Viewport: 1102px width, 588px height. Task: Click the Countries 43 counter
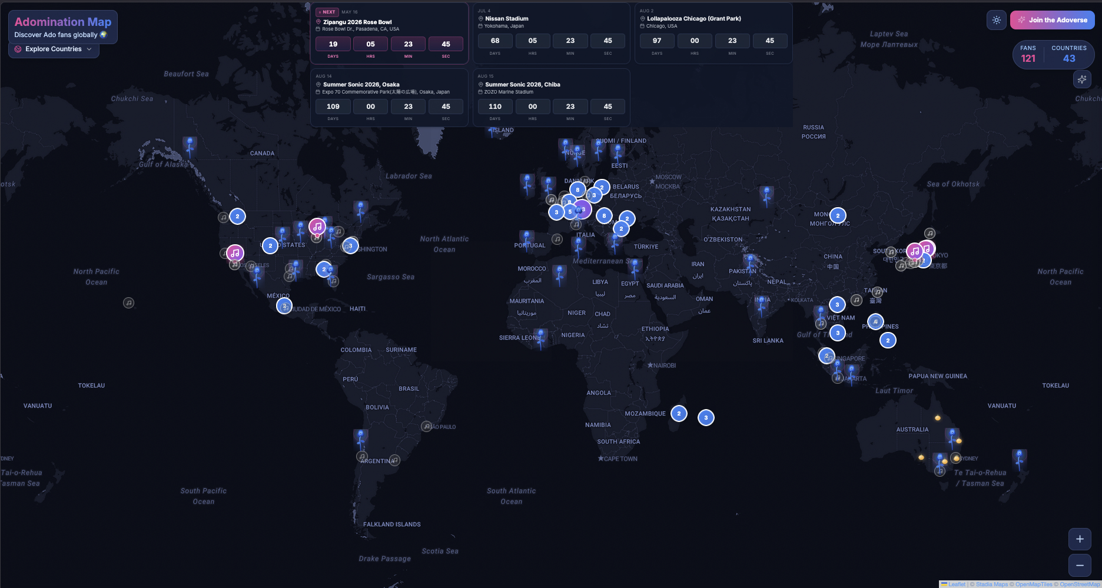pos(1069,54)
